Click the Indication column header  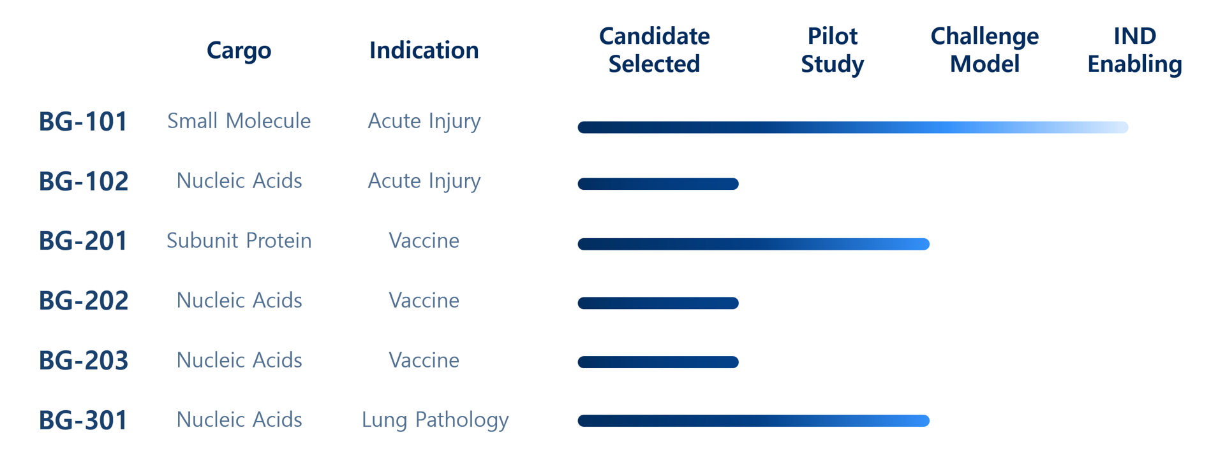pyautogui.click(x=424, y=50)
